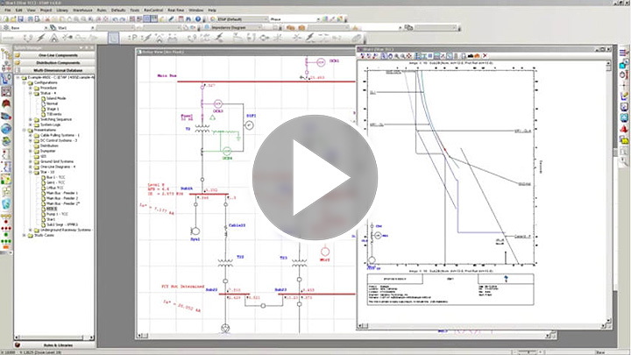This screenshot has width=631, height=355.
Task: Select Normal status in the tree
Action: coord(52,103)
